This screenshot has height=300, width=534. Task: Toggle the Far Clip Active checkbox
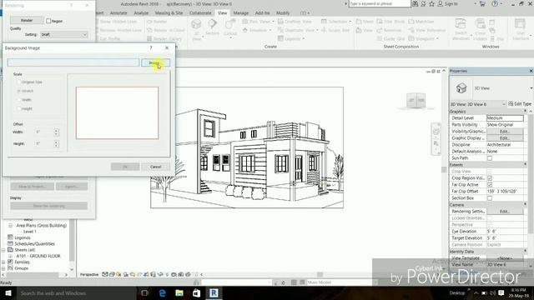tap(490, 185)
